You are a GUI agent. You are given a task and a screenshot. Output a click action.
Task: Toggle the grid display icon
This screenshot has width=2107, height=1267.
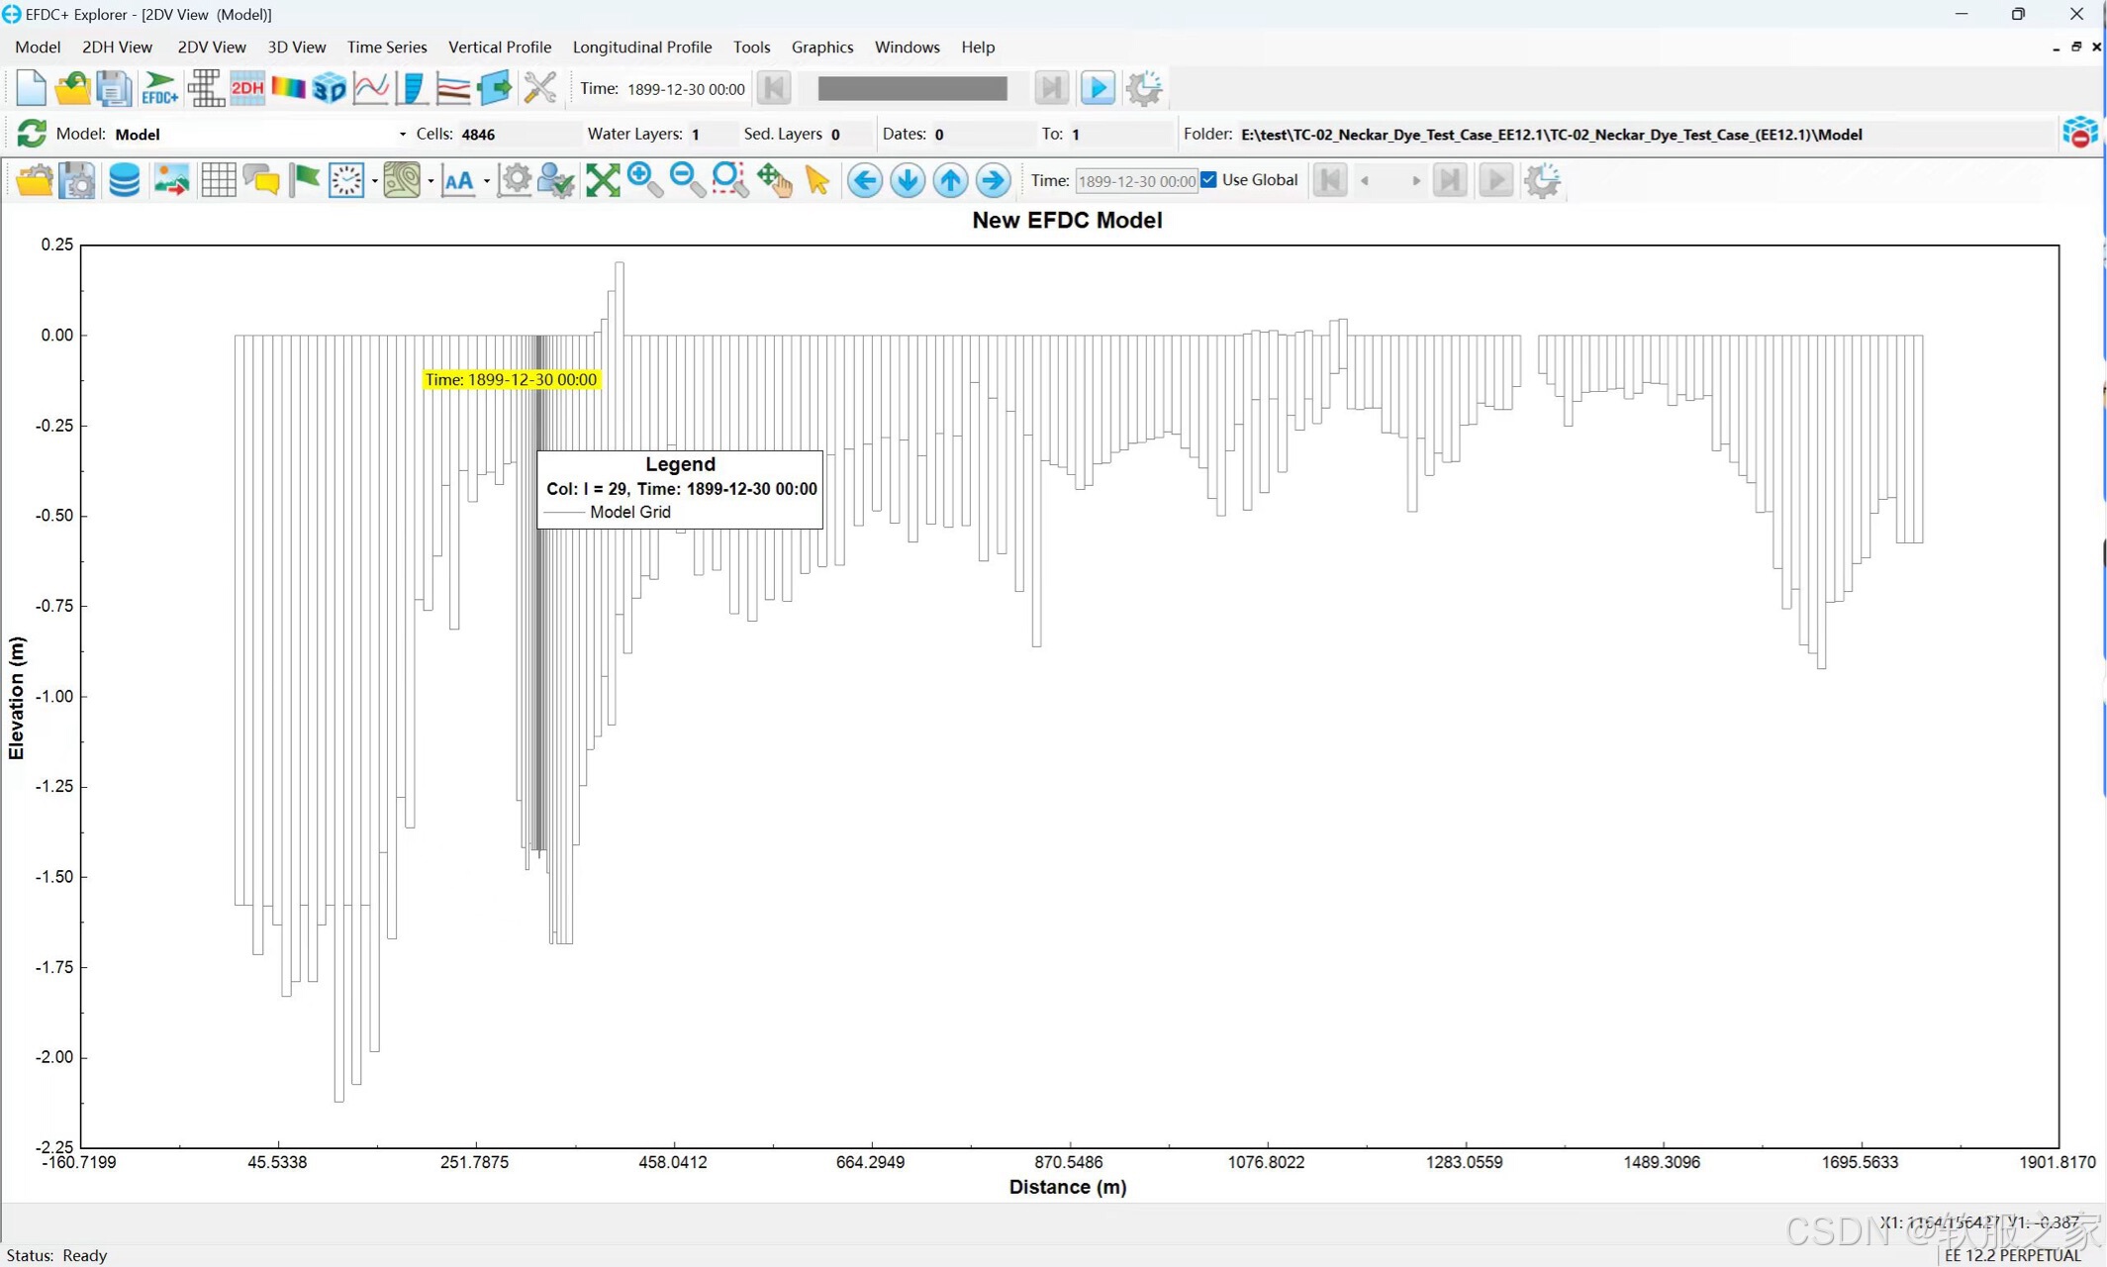tap(218, 180)
